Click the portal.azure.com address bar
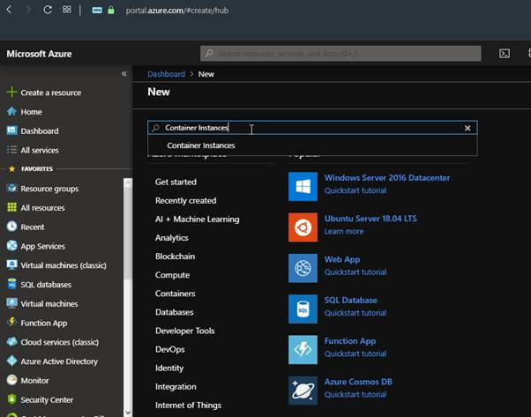Image resolution: width=531 pixels, height=417 pixels. 177,11
